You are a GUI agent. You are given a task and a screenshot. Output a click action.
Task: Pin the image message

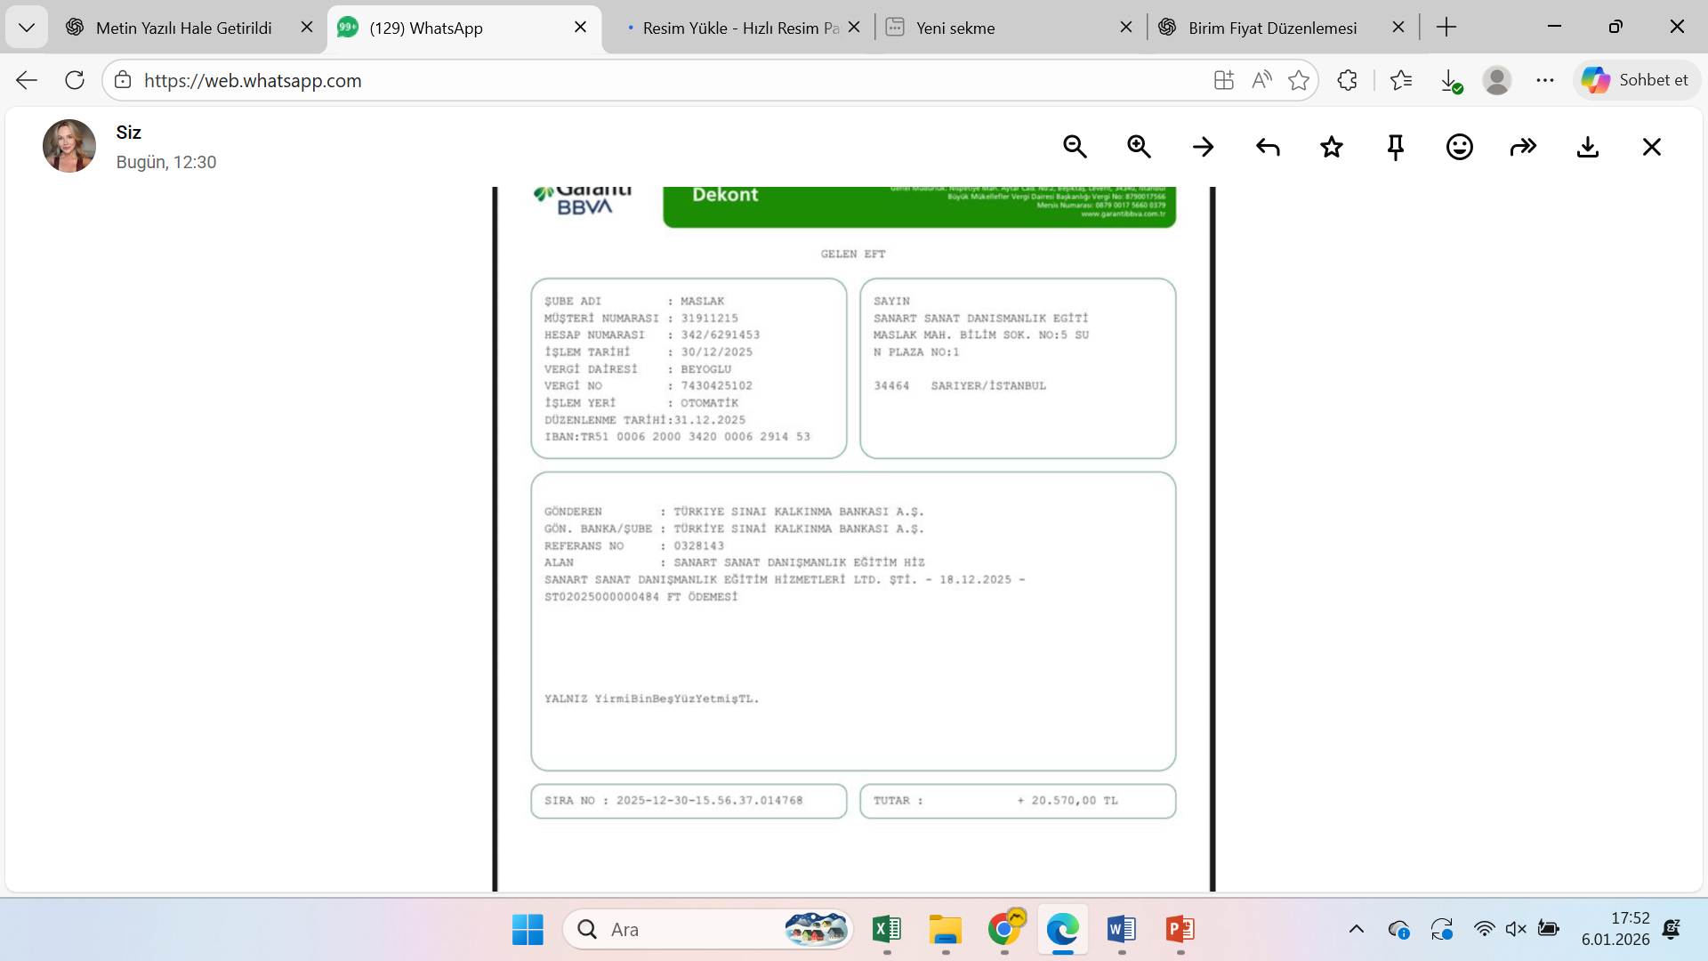pos(1395,147)
